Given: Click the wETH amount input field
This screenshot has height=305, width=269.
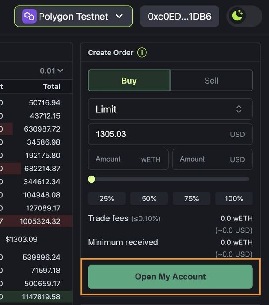Looking at the screenshot, I should click(128, 159).
